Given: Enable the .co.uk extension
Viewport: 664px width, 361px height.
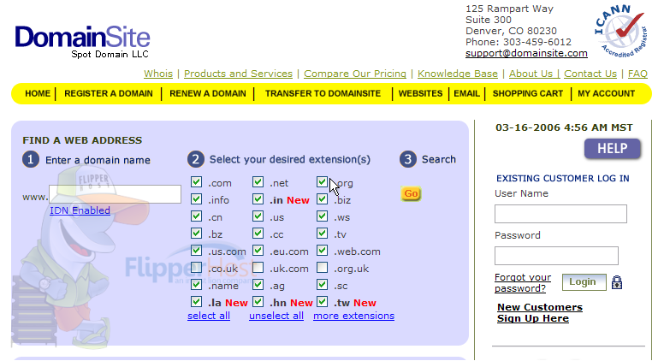Looking at the screenshot, I should coord(196,268).
